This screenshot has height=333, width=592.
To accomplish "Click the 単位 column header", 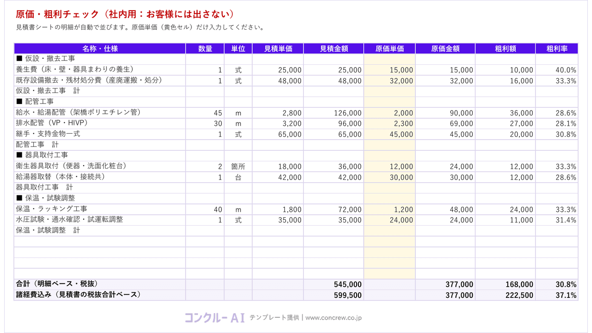I will click(x=238, y=49).
